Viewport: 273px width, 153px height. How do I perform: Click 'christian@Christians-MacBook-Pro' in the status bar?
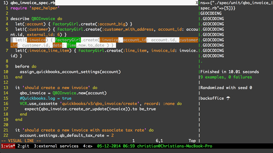tap(175, 146)
